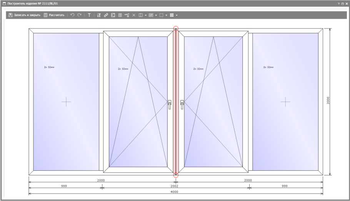
Task: Open the fittings tools icon
Action: click(99, 15)
